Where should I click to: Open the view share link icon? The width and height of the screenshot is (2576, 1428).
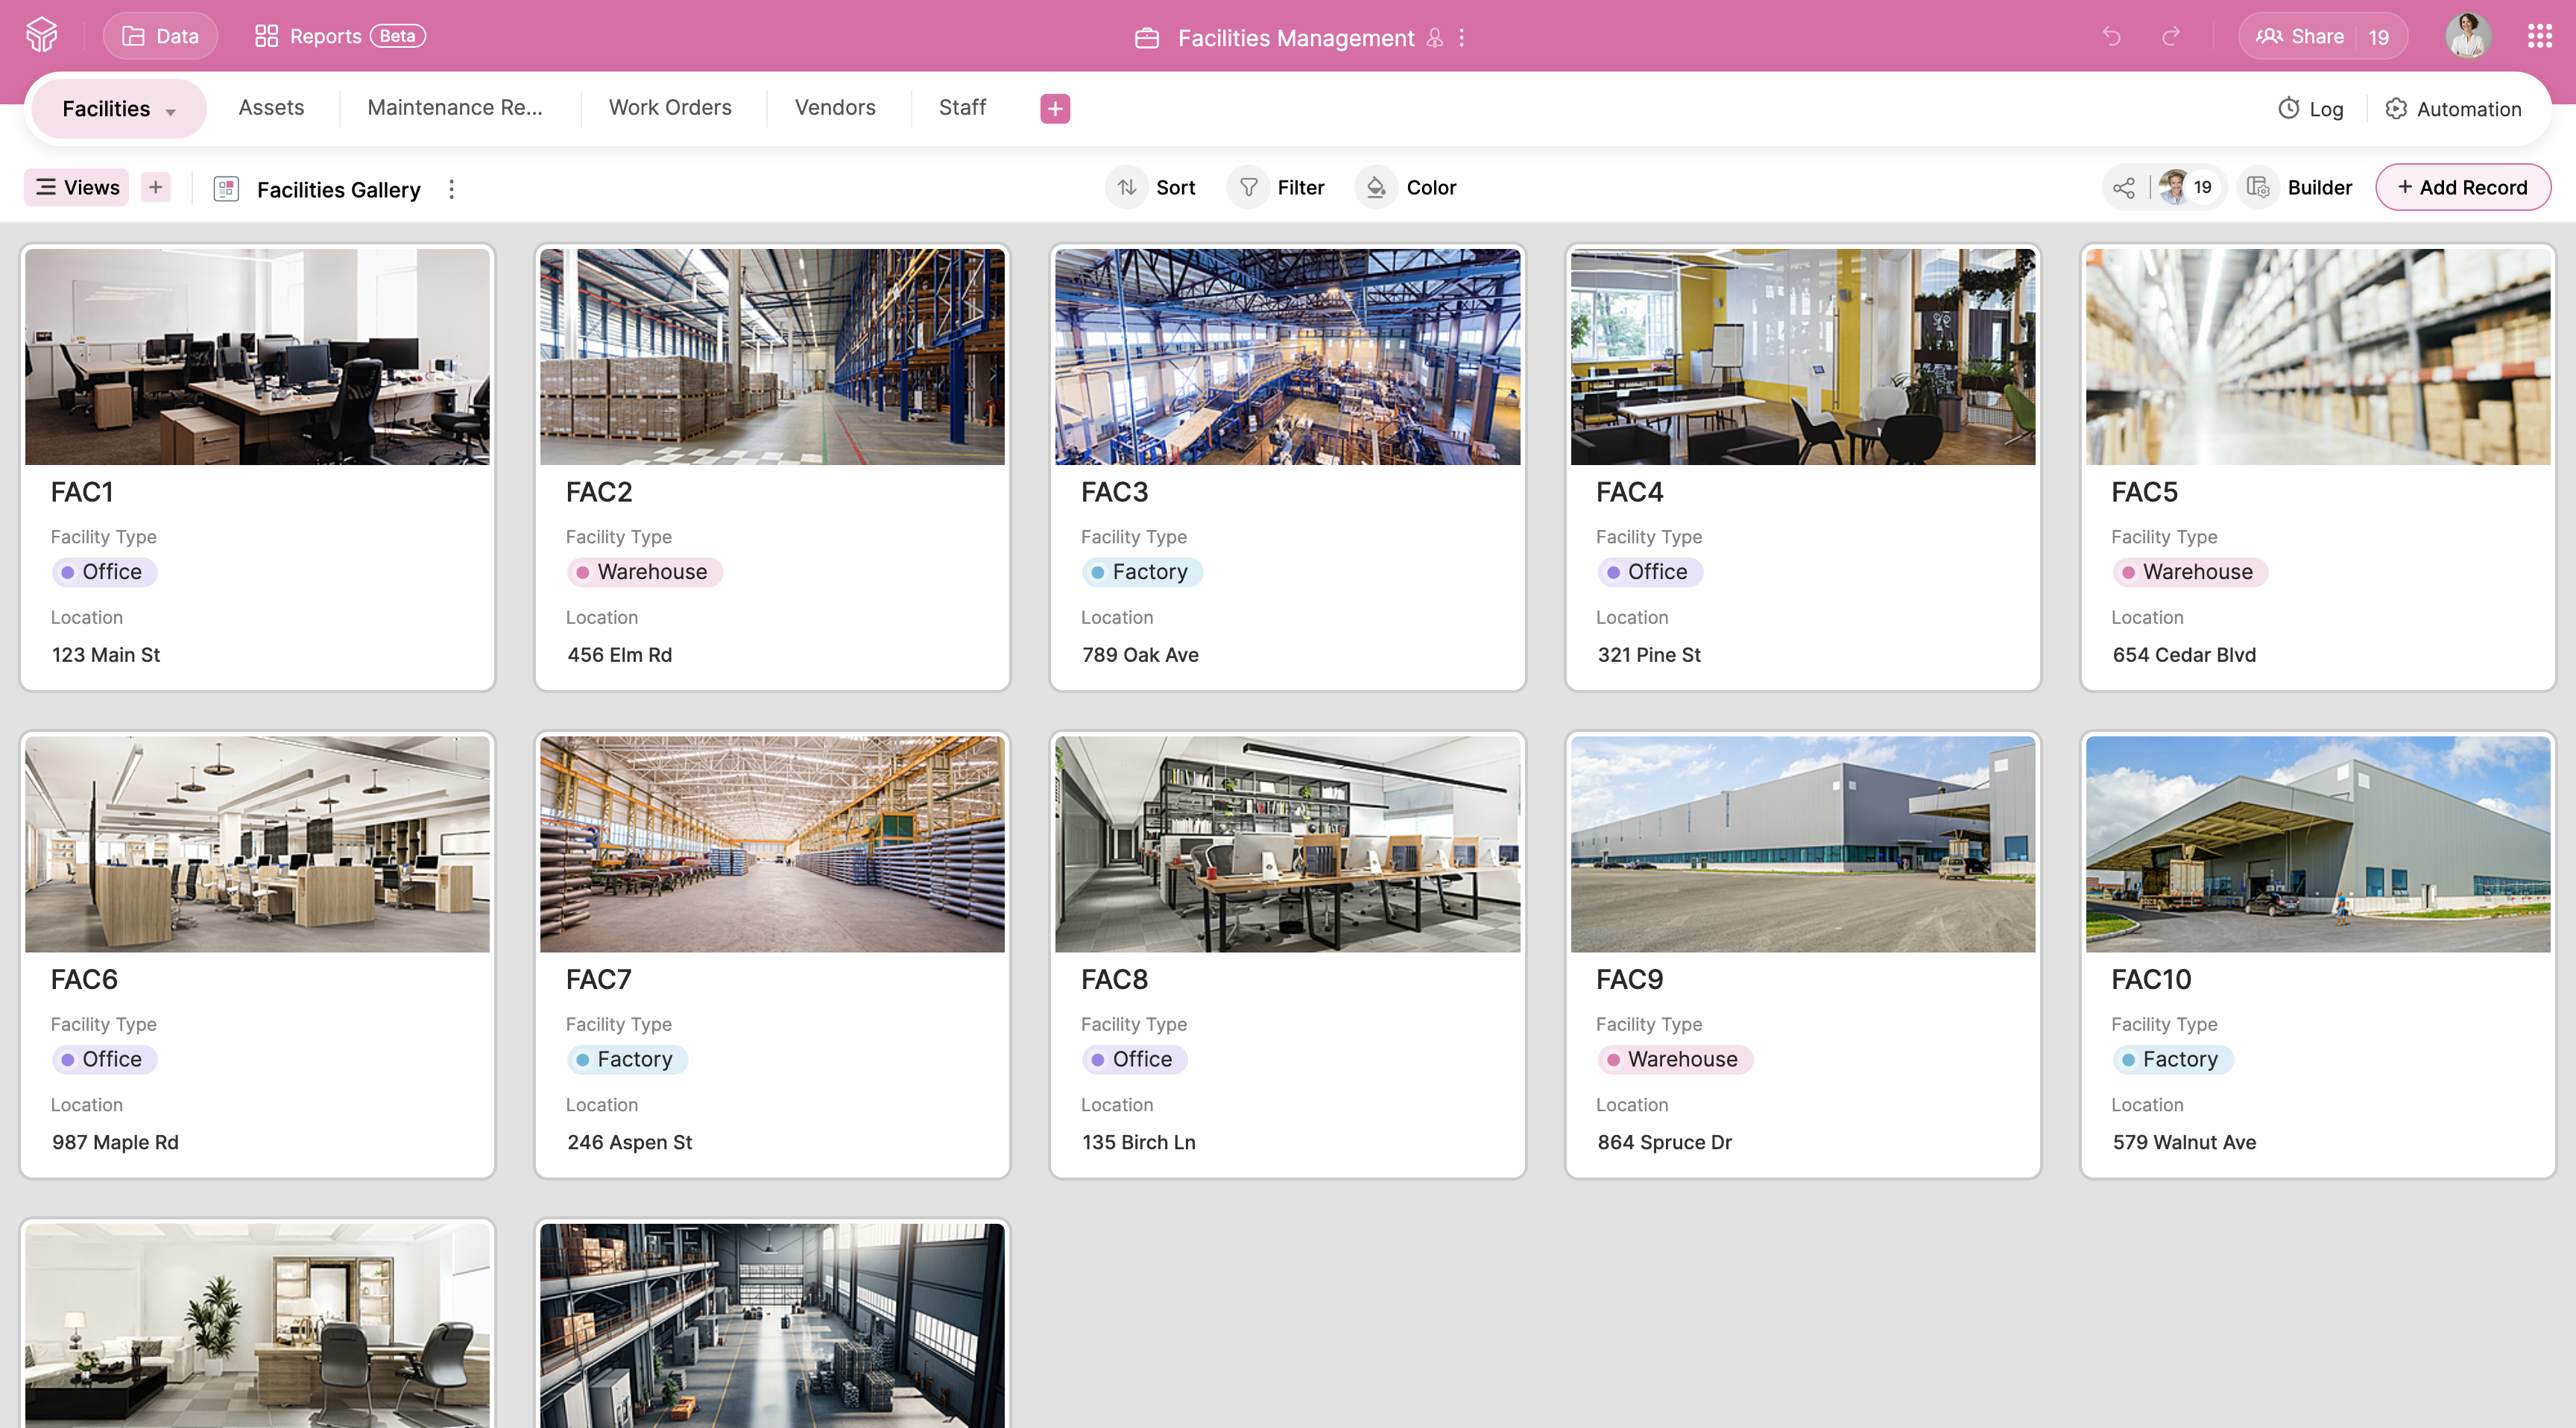pyautogui.click(x=2123, y=187)
